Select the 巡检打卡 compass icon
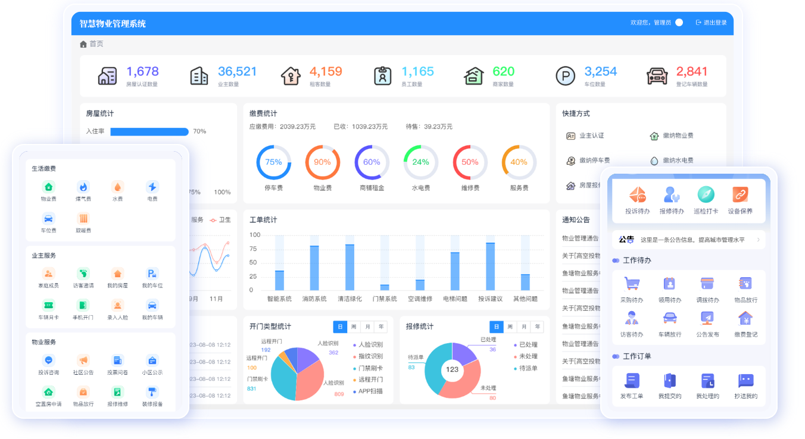805x439 pixels. [x=706, y=195]
